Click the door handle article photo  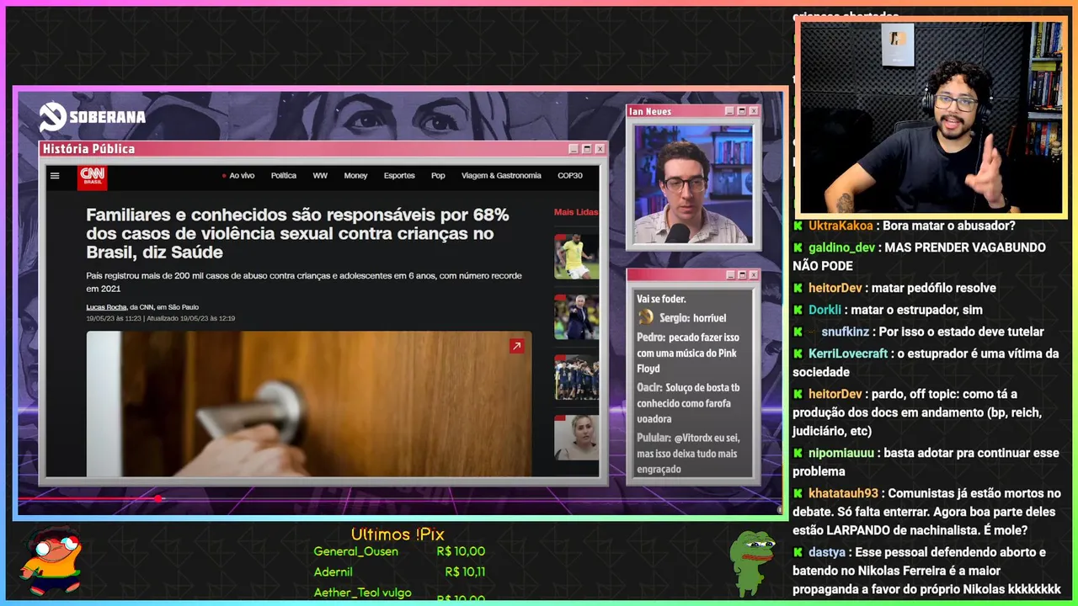[x=308, y=404]
